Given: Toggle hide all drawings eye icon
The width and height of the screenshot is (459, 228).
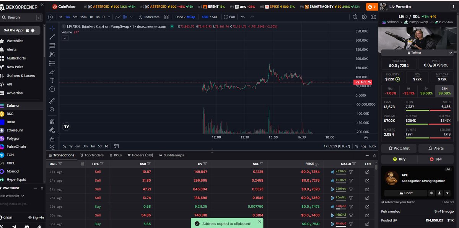Looking at the screenshot, I should pyautogui.click(x=52, y=147).
